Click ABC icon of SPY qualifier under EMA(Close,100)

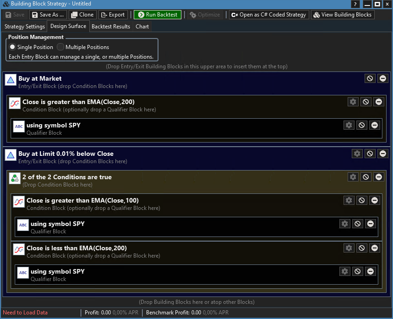[x=23, y=225]
